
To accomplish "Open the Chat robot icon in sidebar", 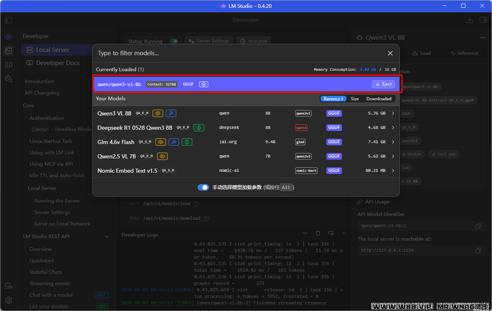I will tap(9, 37).
